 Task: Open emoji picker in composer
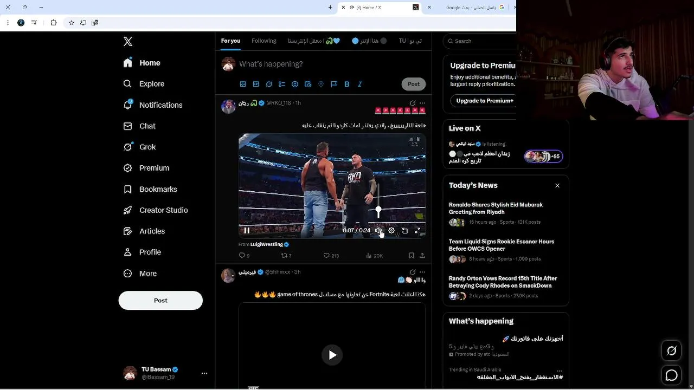(x=295, y=84)
